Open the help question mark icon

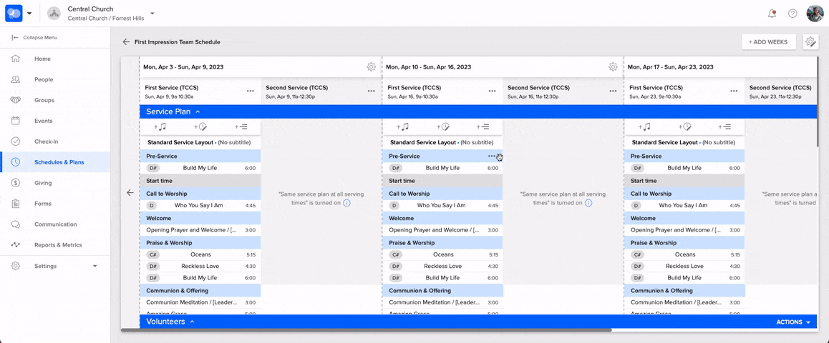point(792,14)
